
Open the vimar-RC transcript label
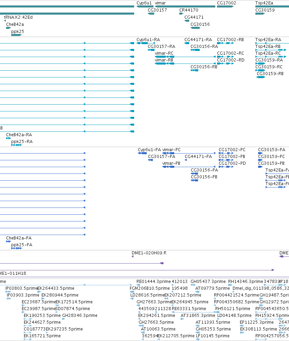(x=164, y=53)
